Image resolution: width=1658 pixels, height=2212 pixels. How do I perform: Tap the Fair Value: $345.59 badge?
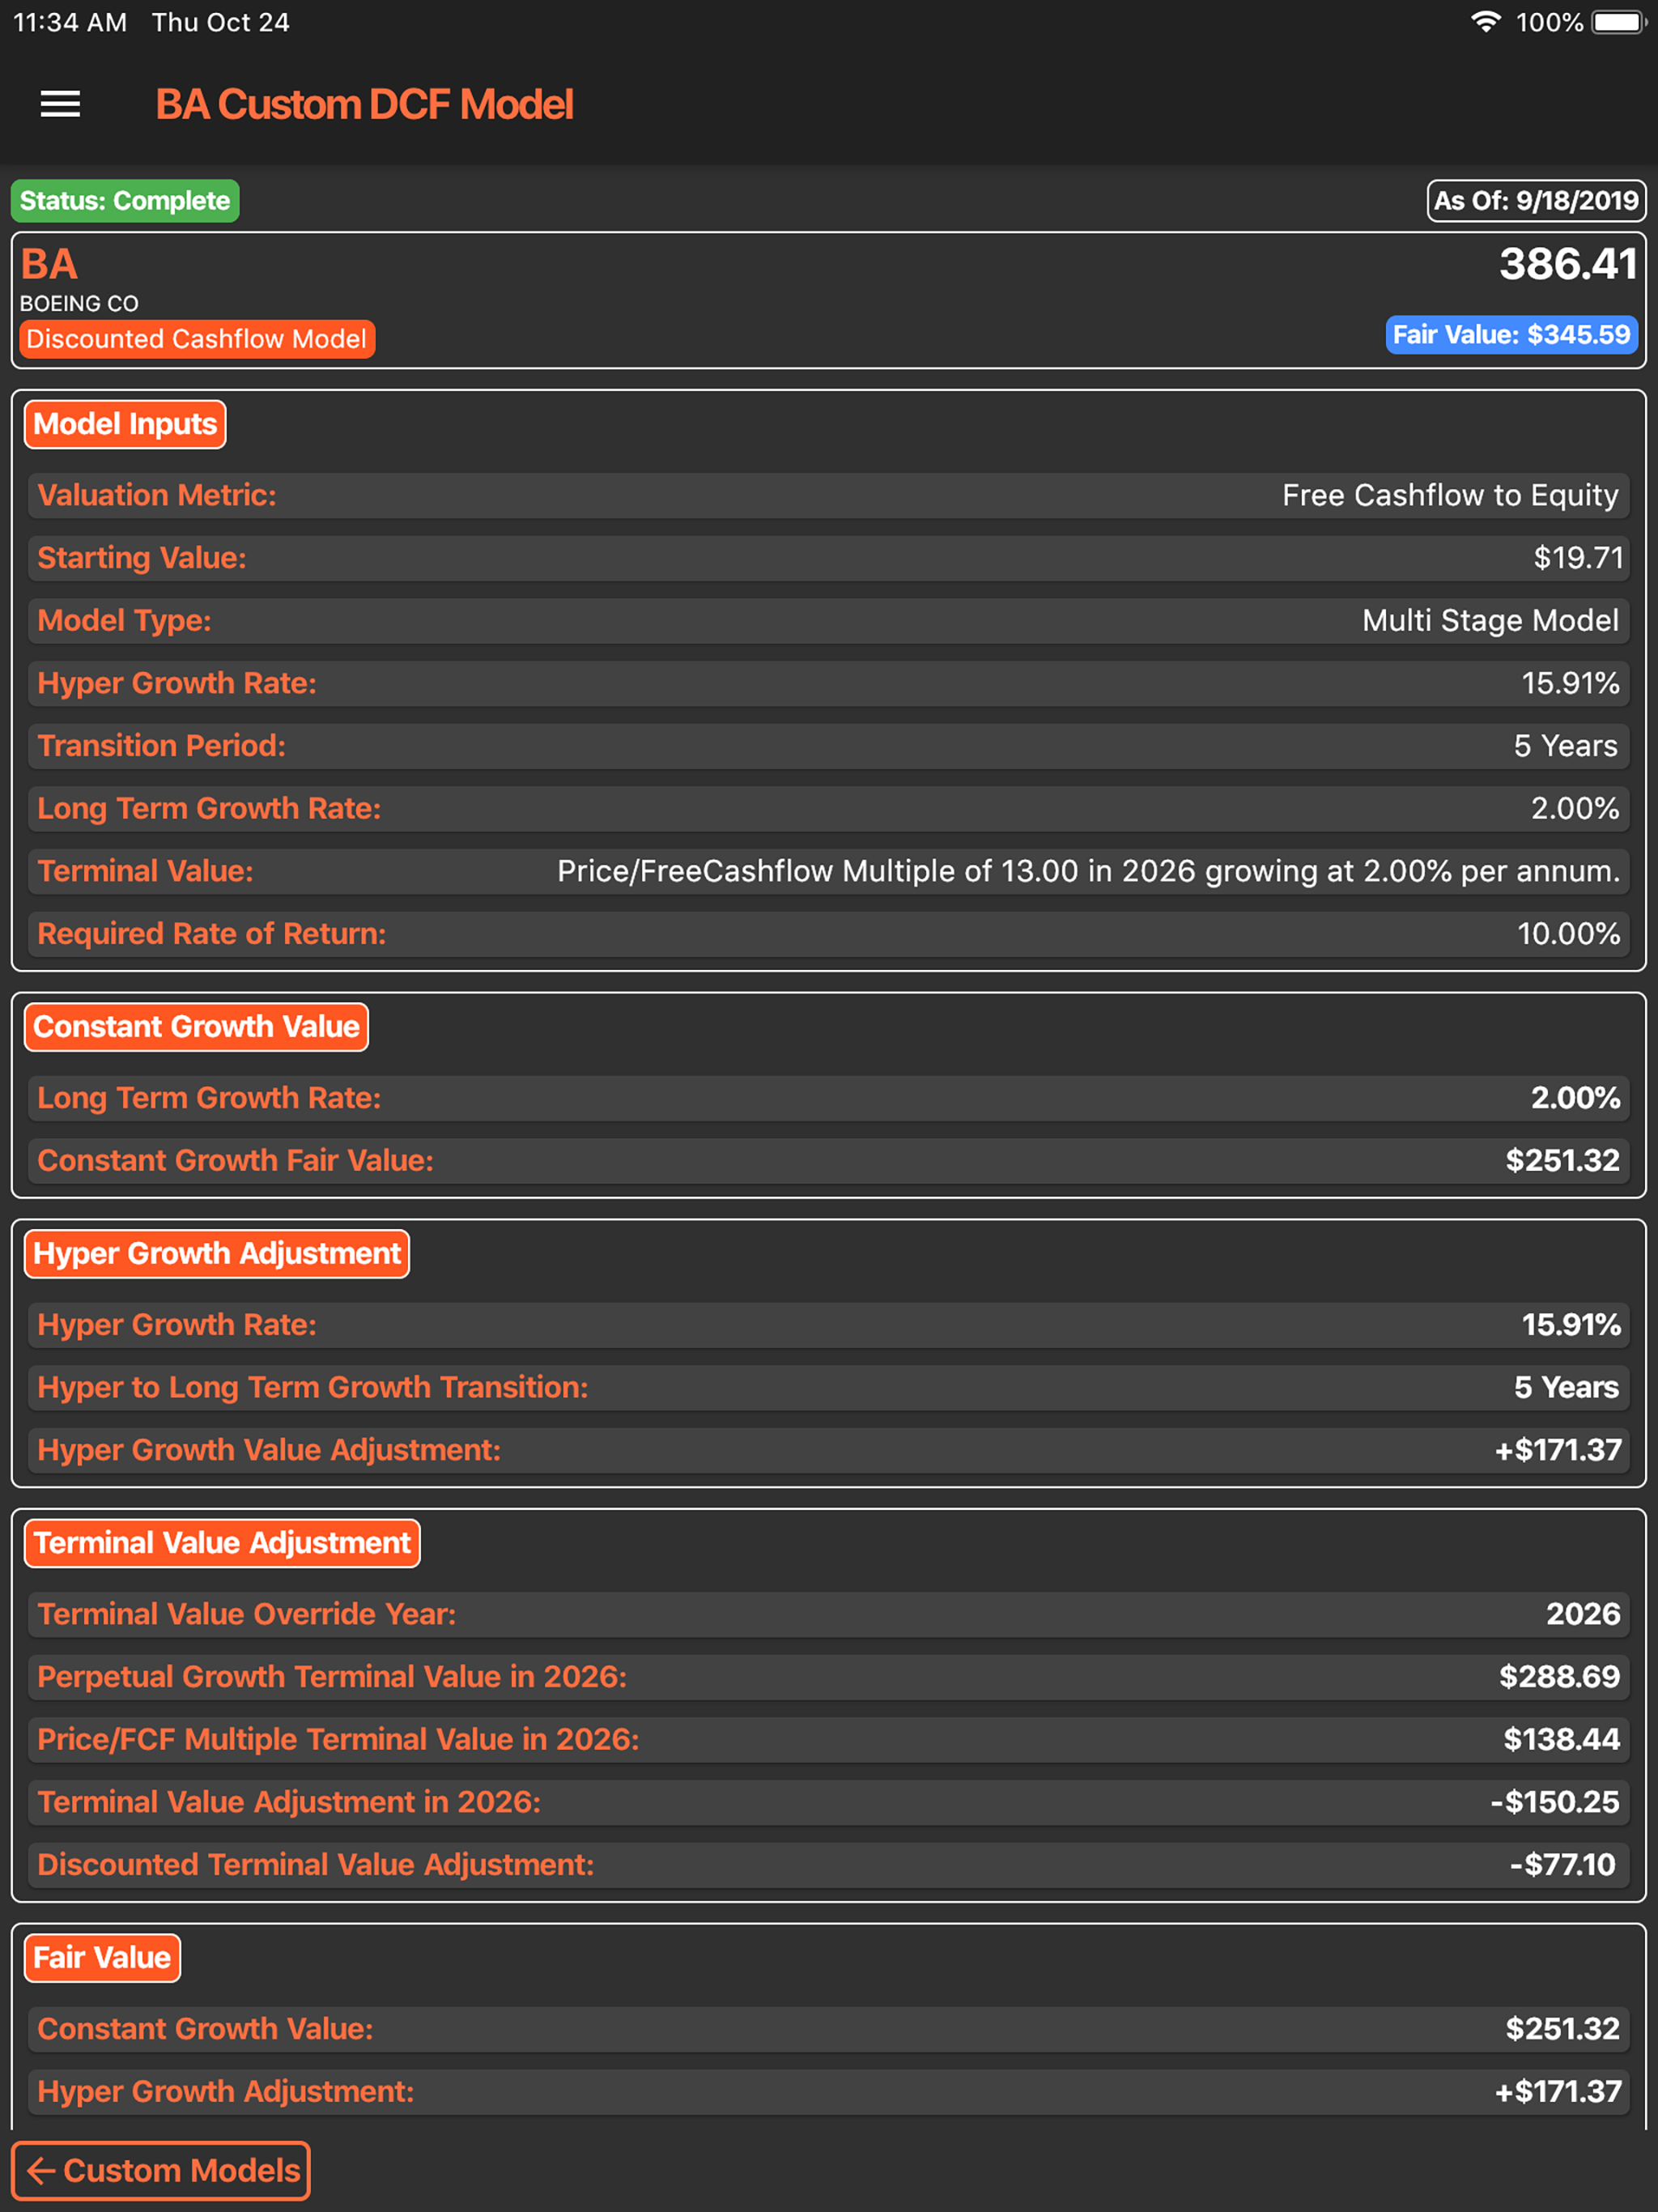(1511, 335)
